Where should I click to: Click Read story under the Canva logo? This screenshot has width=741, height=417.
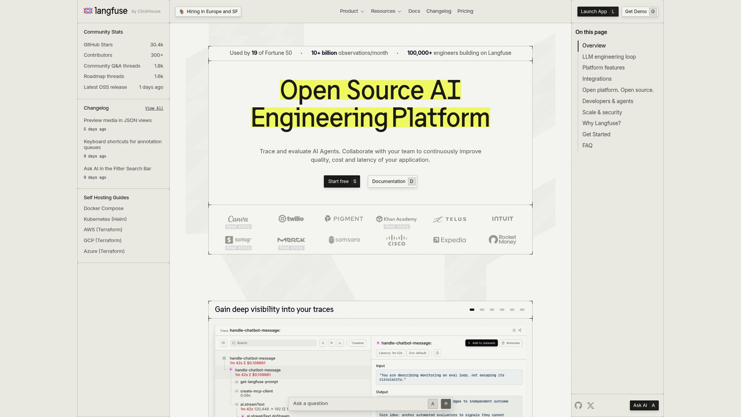tap(239, 227)
